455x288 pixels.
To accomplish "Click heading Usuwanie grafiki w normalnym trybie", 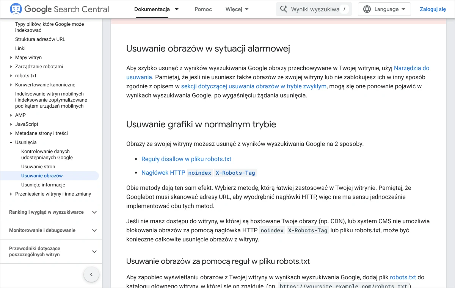I will pyautogui.click(x=201, y=124).
